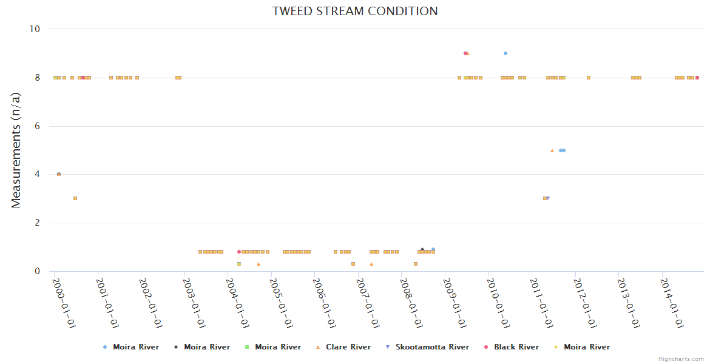This screenshot has height=364, width=710.
Task: Click the purple triangle data point at value 3
Action: [x=548, y=198]
